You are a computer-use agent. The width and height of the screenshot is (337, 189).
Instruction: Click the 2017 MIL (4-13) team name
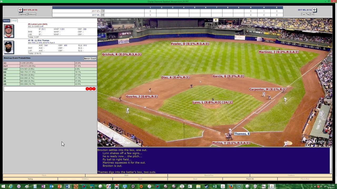point(305,10)
